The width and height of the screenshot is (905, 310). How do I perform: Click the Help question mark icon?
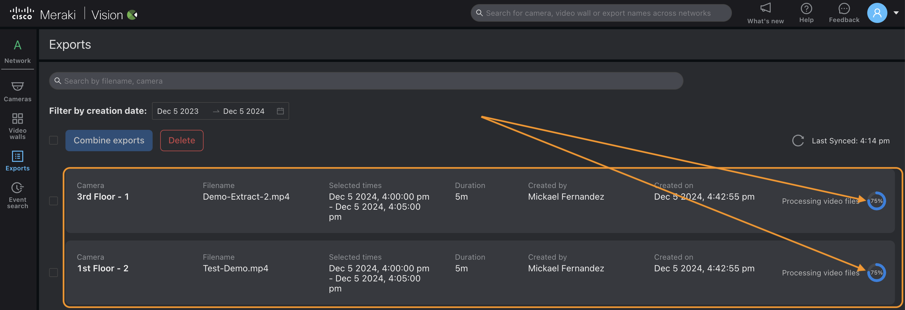(806, 9)
